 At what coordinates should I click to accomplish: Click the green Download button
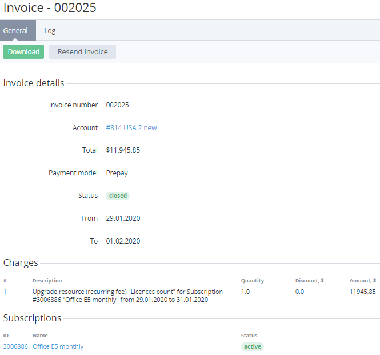[x=23, y=52]
